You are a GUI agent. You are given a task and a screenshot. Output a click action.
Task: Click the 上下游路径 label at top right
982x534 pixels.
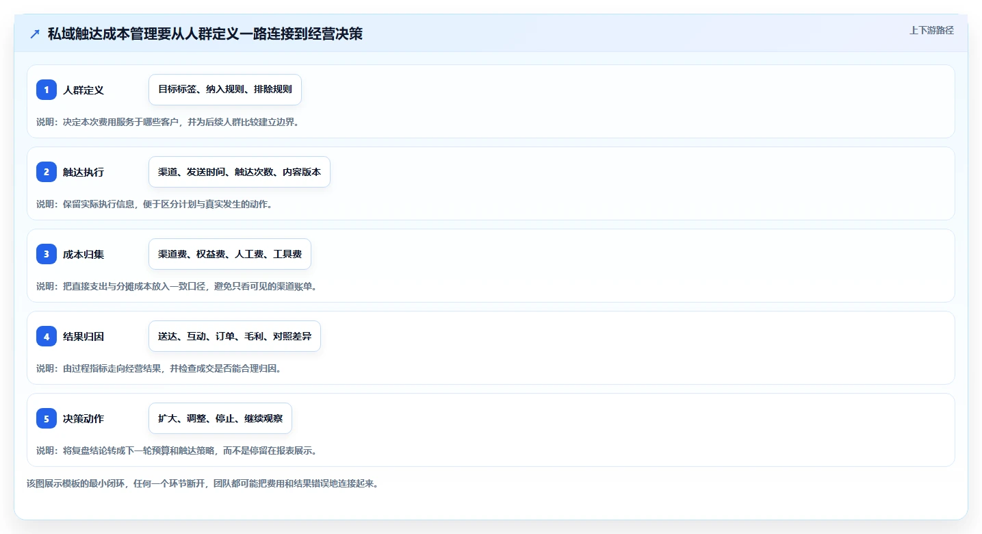pos(931,30)
